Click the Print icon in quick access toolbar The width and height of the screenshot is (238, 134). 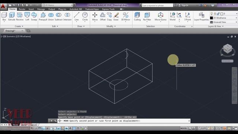pos(27,5)
